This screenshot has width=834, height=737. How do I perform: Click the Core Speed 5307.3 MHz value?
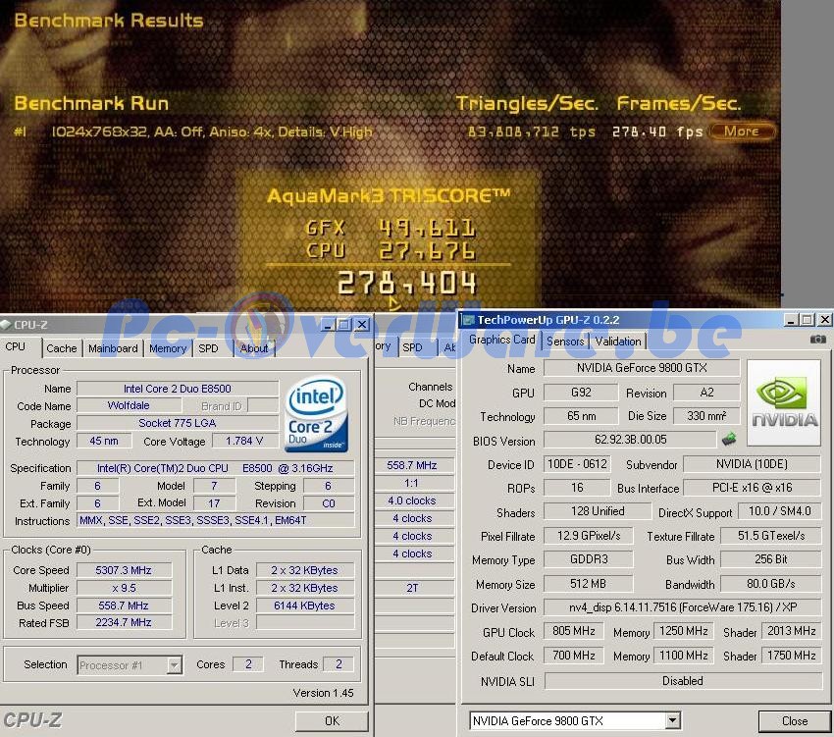[124, 570]
